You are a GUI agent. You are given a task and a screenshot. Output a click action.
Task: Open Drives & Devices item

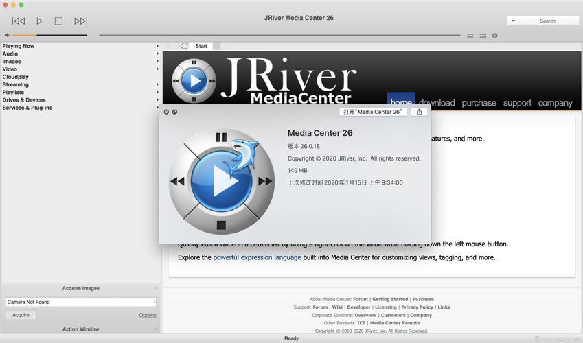(24, 100)
